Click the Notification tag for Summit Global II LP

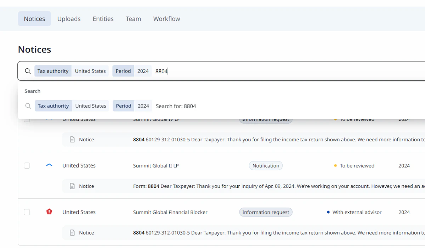coord(266,165)
